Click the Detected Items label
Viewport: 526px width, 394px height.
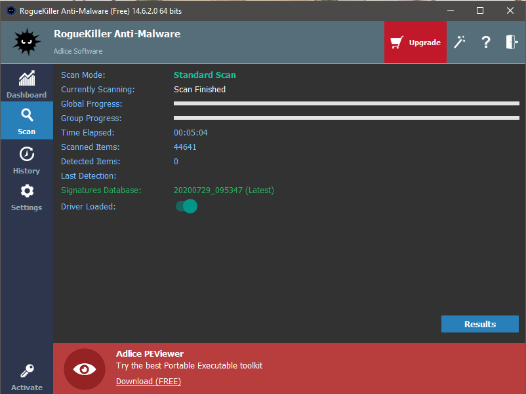click(91, 162)
